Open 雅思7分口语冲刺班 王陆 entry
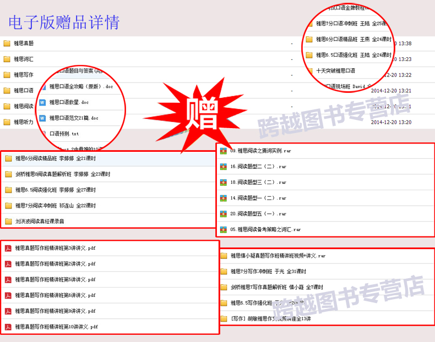The height and width of the screenshot is (342, 435). (x=351, y=24)
